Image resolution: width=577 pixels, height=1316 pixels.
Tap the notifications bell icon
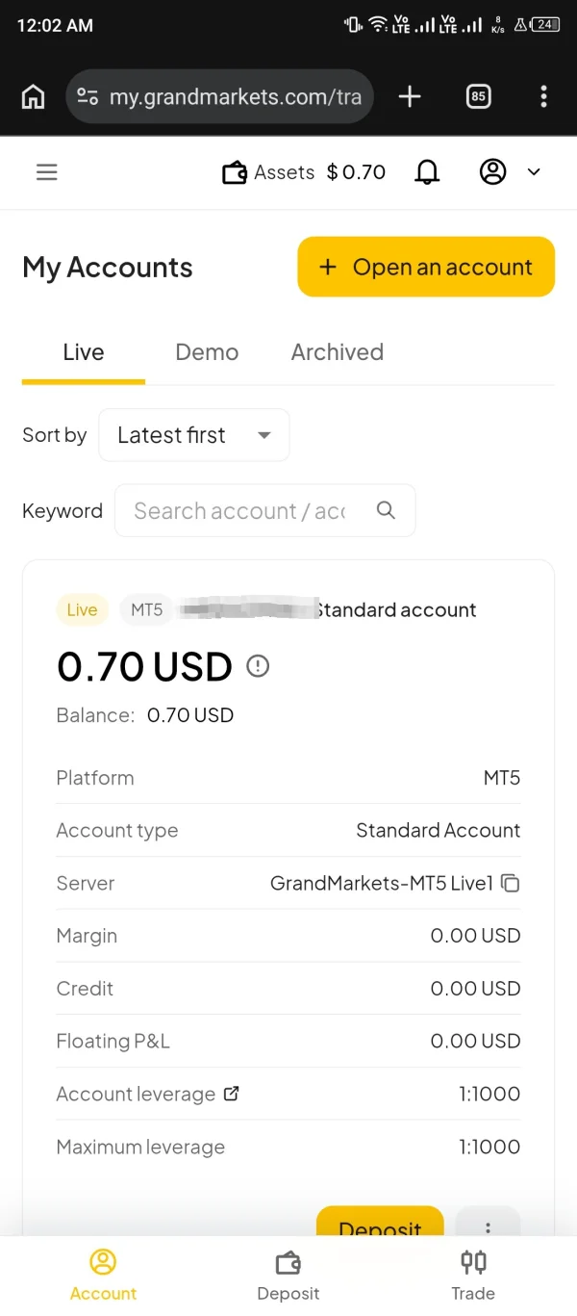pyautogui.click(x=427, y=172)
